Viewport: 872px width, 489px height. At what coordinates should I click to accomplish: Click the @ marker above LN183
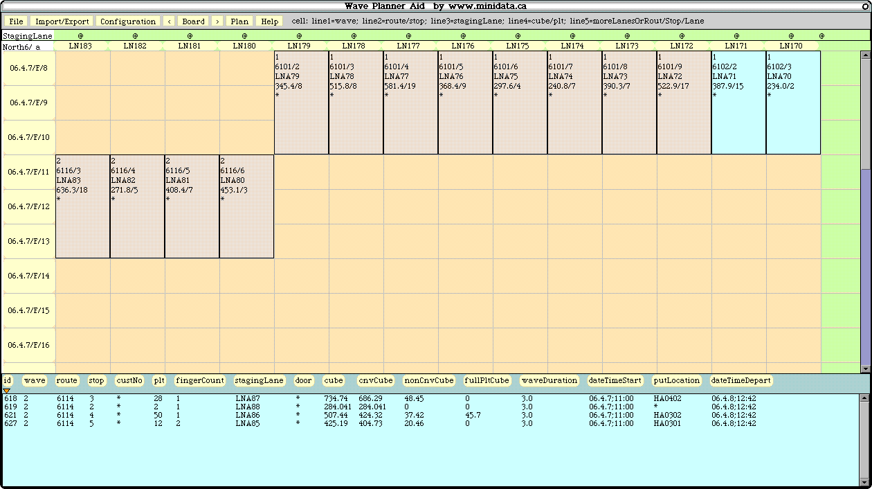(x=80, y=35)
